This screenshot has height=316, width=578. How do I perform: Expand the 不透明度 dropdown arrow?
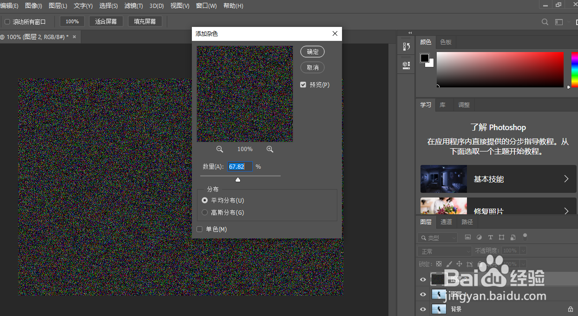point(524,250)
